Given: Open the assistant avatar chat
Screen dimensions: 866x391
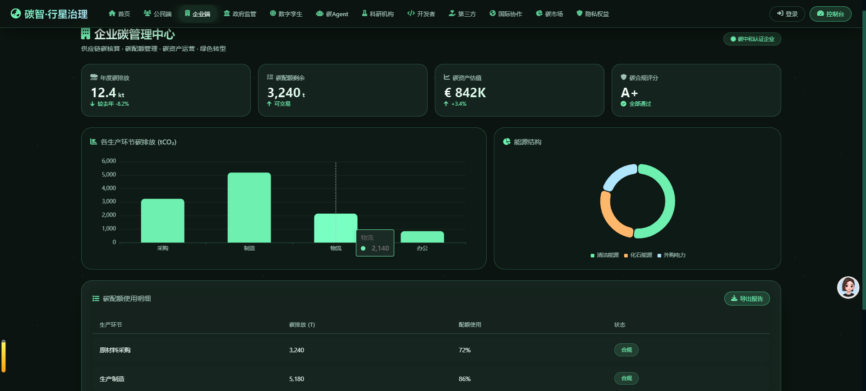Looking at the screenshot, I should click(848, 288).
